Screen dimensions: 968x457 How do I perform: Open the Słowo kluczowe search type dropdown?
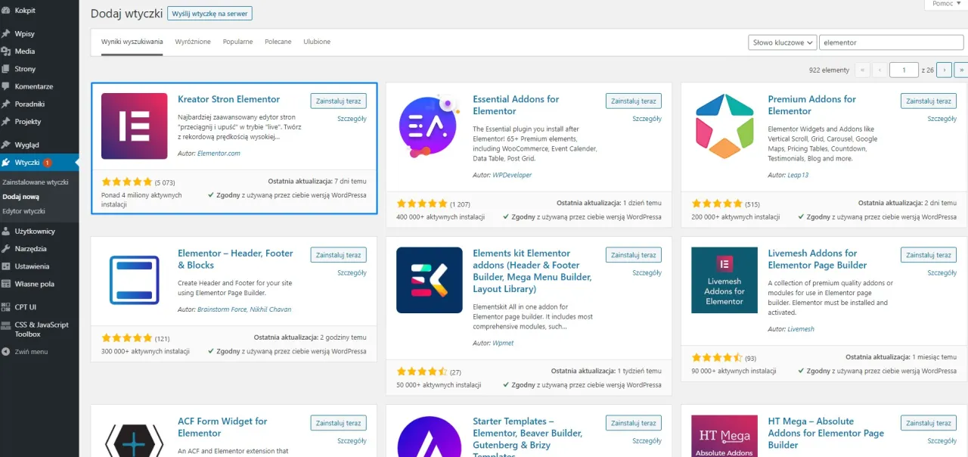tap(782, 43)
